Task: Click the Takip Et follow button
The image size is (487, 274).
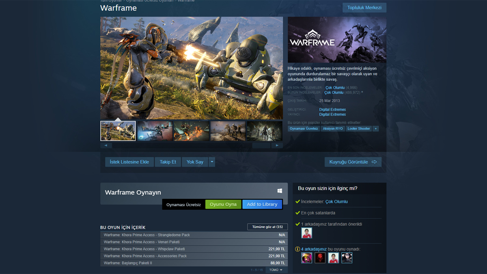Action: tap(168, 162)
